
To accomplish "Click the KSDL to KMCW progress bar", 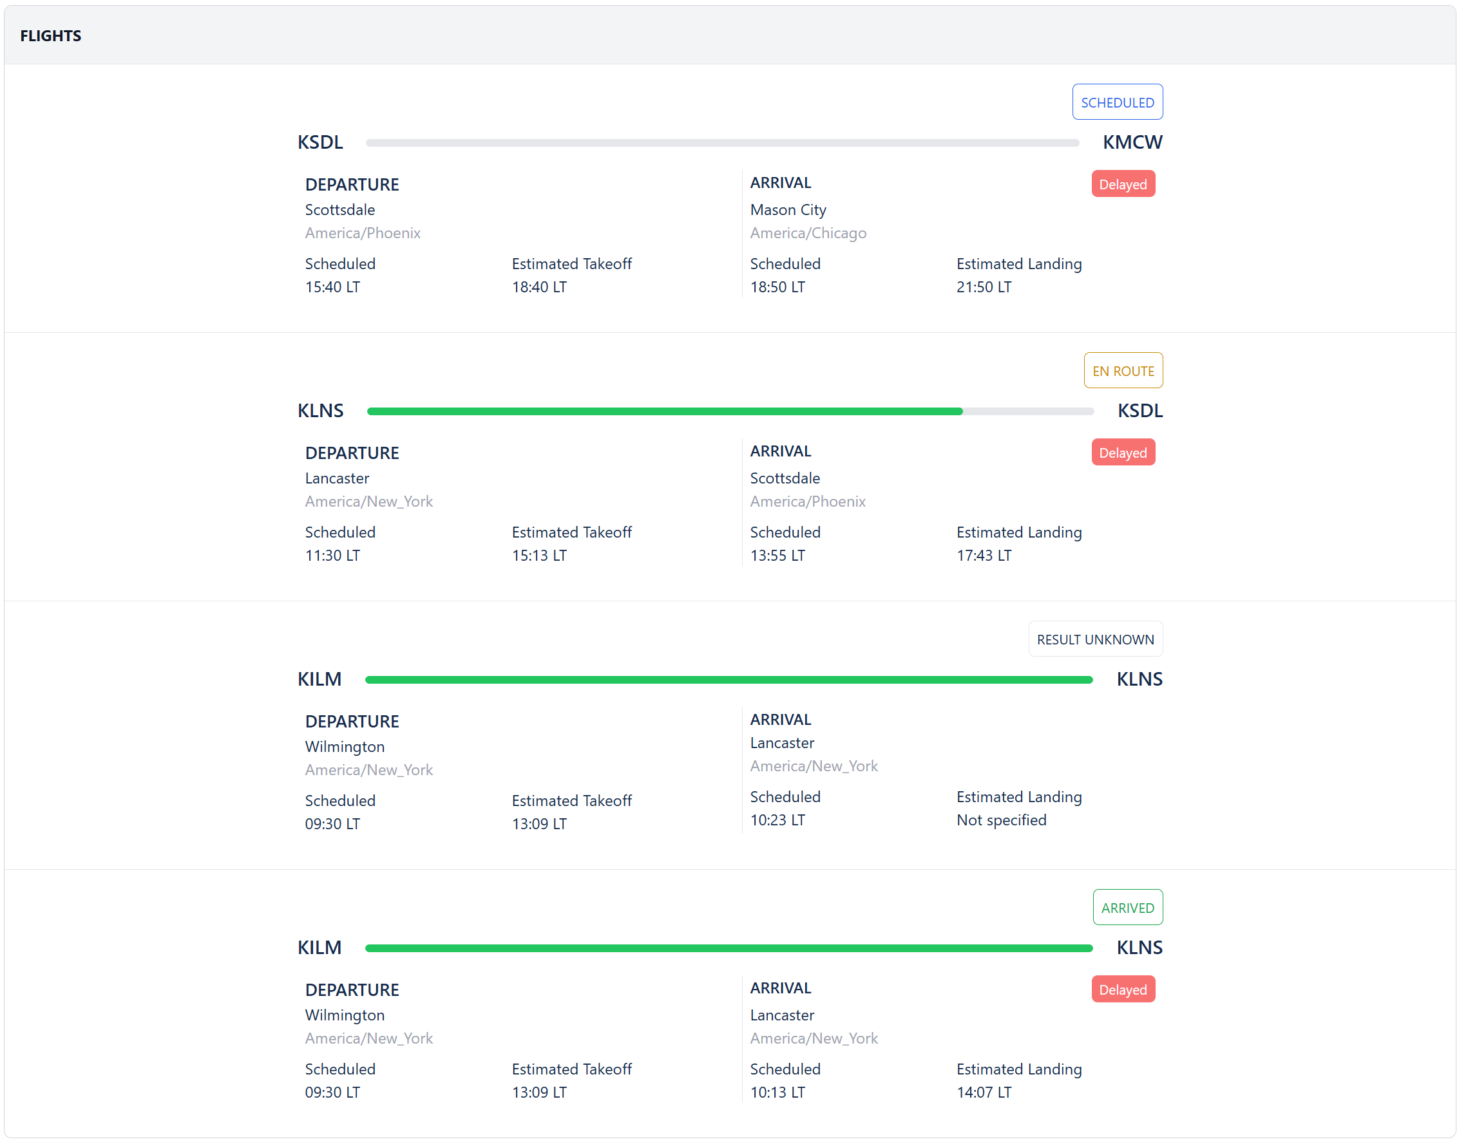I will [x=721, y=143].
